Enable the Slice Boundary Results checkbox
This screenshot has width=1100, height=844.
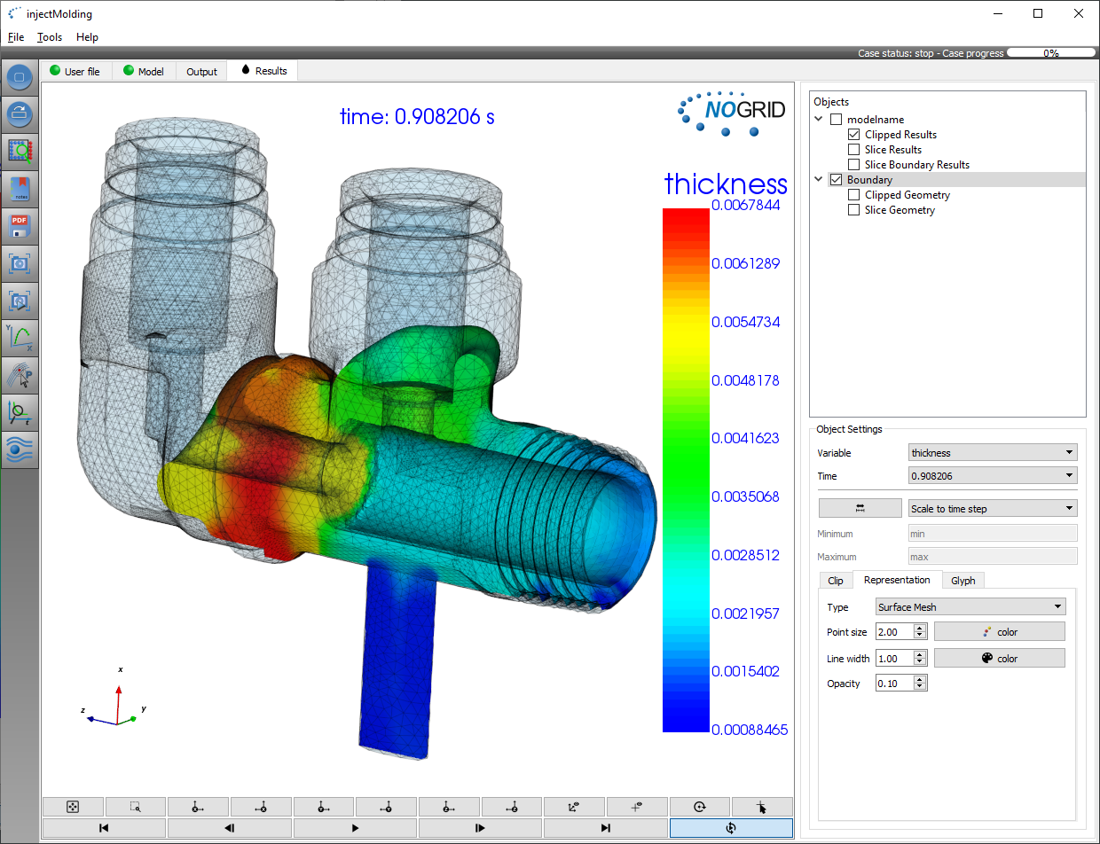[853, 165]
